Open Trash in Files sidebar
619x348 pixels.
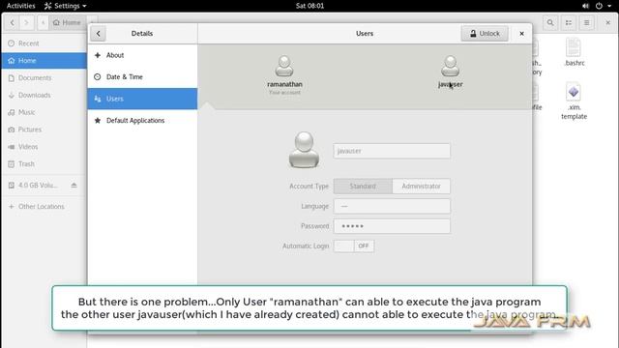tap(44, 163)
